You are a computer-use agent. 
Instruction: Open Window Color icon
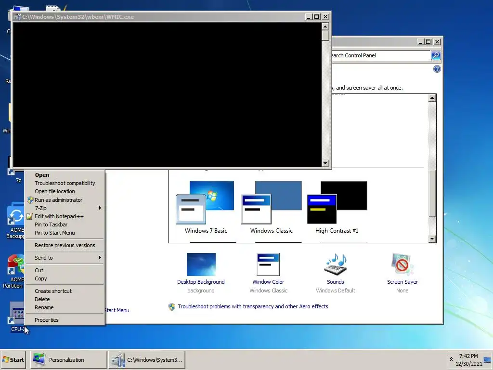[268, 264]
